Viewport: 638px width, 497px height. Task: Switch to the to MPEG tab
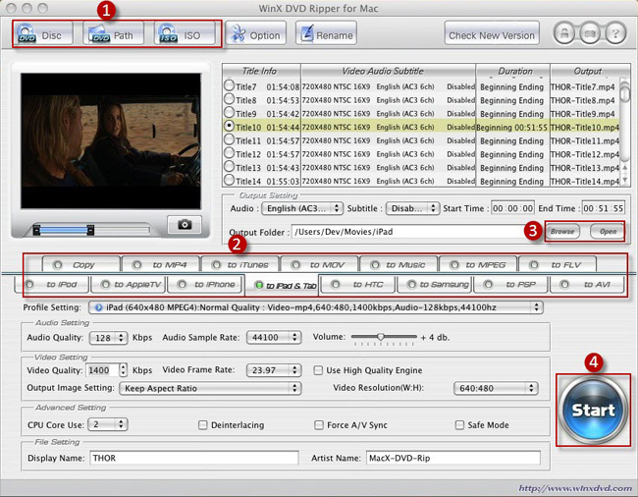pos(478,264)
